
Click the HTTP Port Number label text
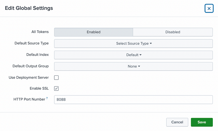coord(29,99)
